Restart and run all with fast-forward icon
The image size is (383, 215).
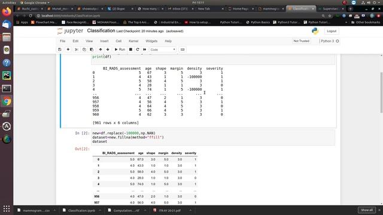point(145,50)
